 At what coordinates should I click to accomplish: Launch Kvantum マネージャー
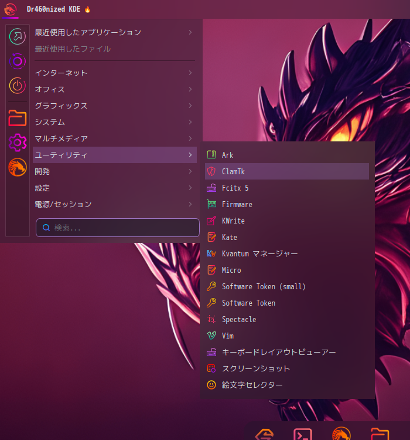pyautogui.click(x=286, y=253)
